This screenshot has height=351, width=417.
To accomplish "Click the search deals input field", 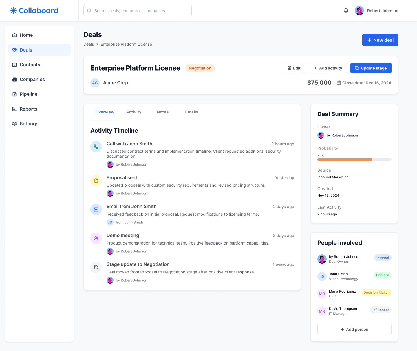I will pyautogui.click(x=137, y=10).
